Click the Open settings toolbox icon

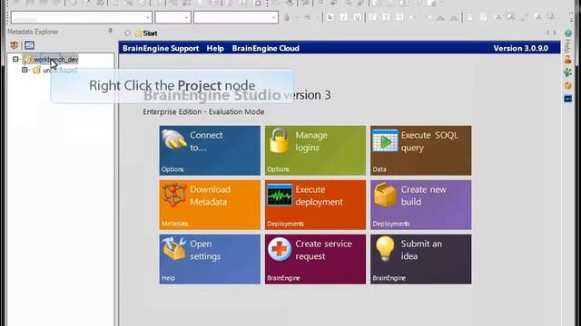174,248
